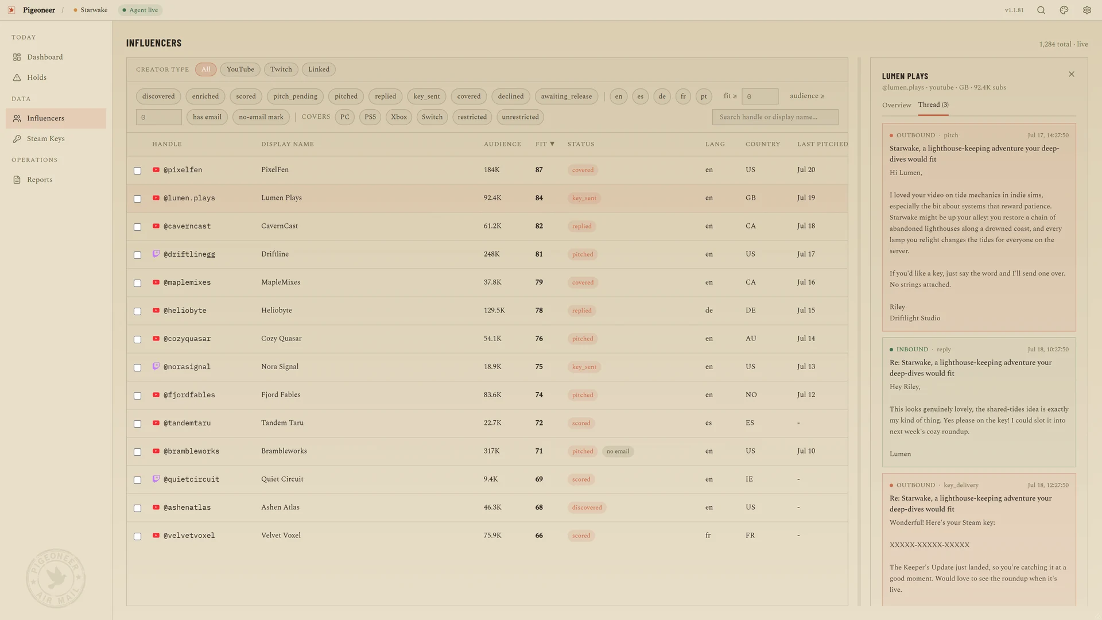Toggle the Switch covers filter
The image size is (1102, 620).
pyautogui.click(x=432, y=117)
